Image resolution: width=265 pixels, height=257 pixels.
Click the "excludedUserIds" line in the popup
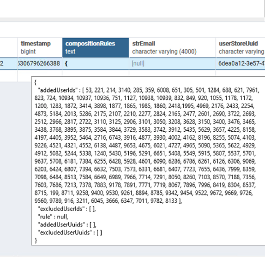click(67, 209)
